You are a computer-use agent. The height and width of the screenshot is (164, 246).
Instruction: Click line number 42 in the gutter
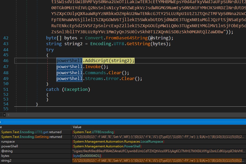click(6, 38)
